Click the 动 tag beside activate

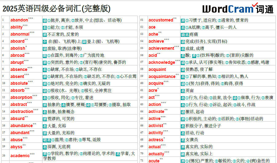coord(183,112)
